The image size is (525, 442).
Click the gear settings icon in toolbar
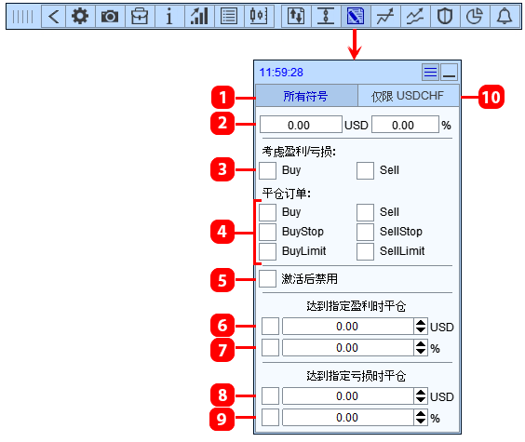click(x=80, y=17)
